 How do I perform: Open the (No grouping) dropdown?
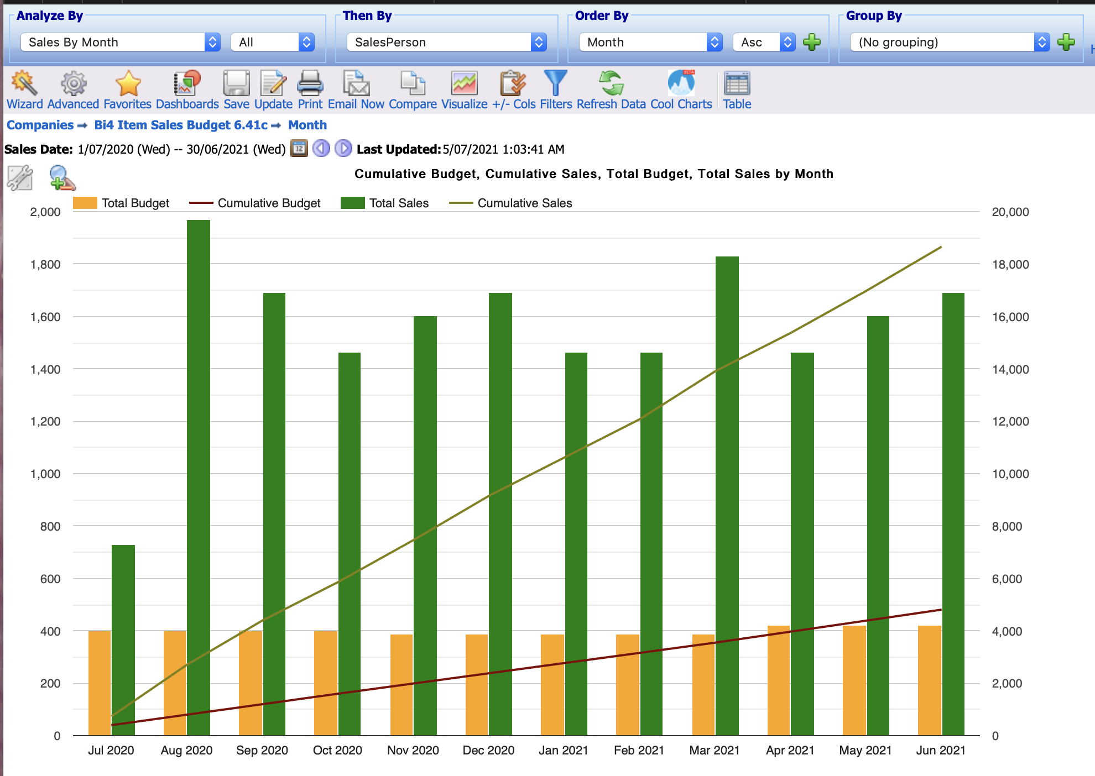click(950, 42)
